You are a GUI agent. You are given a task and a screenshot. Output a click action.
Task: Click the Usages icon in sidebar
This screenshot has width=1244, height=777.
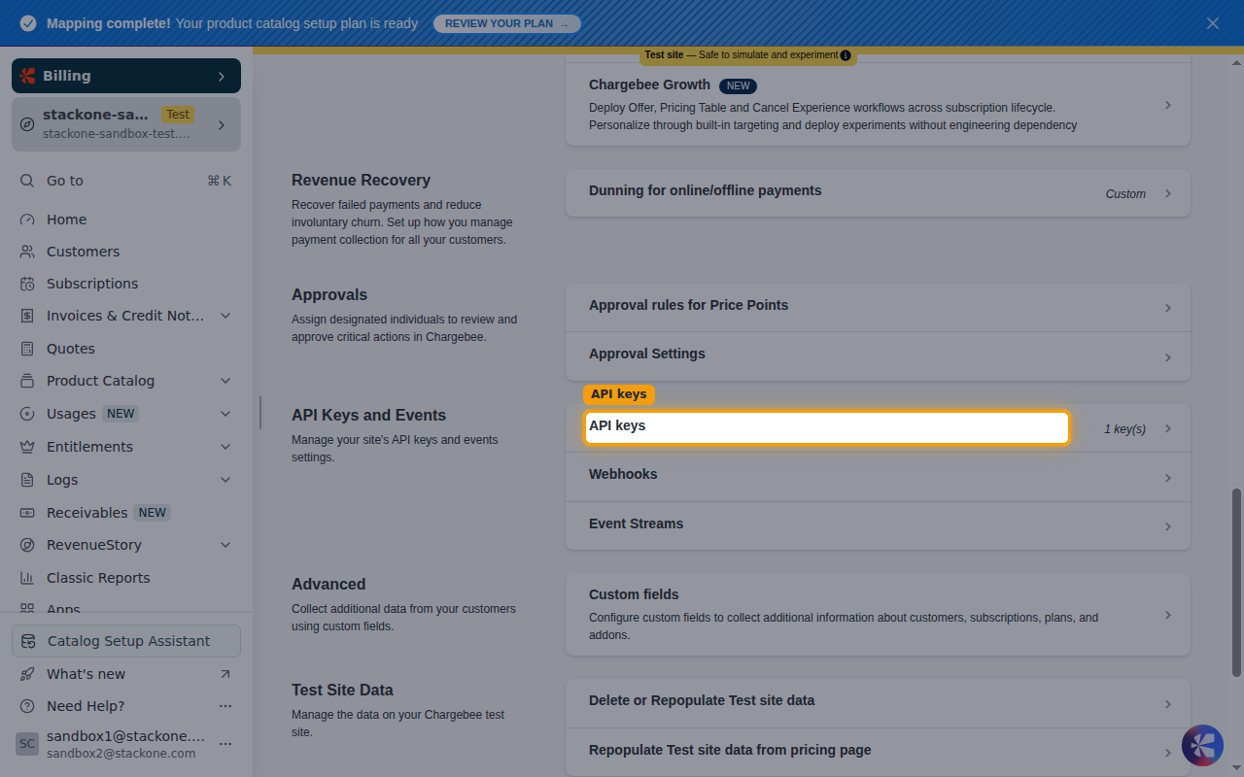(27, 414)
